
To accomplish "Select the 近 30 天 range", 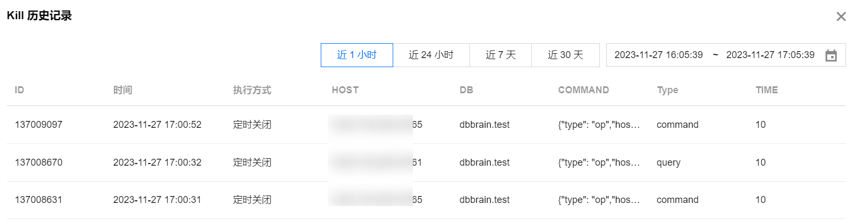I will tap(565, 55).
